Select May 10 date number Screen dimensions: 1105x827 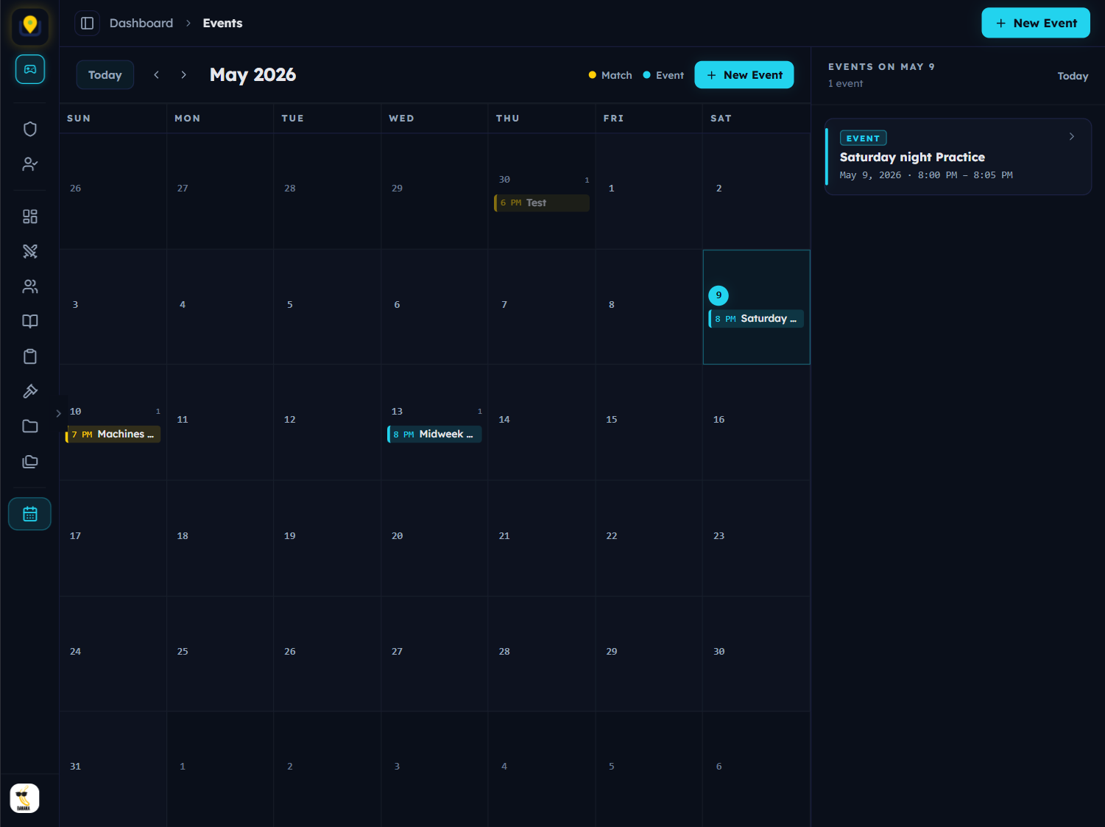(x=75, y=412)
